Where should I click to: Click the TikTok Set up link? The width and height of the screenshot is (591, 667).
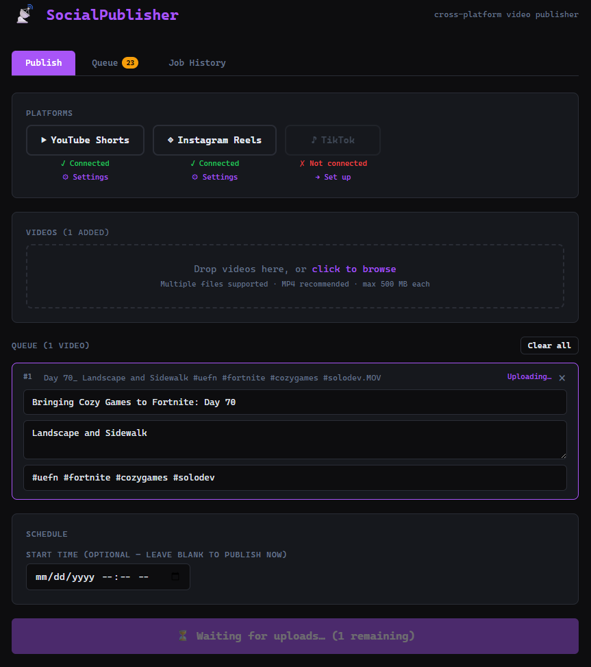coord(333,177)
